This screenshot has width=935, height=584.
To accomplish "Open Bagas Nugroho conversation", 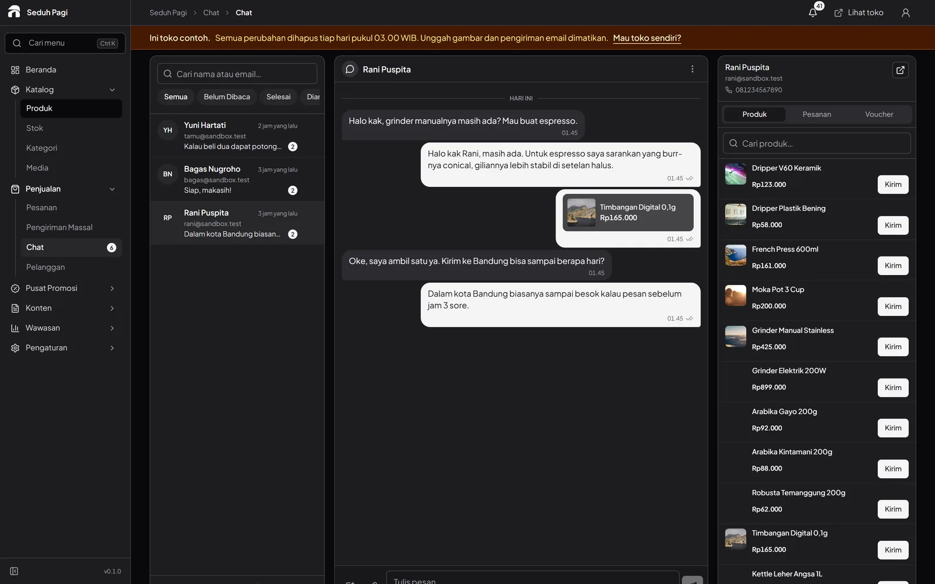I will pos(237,179).
